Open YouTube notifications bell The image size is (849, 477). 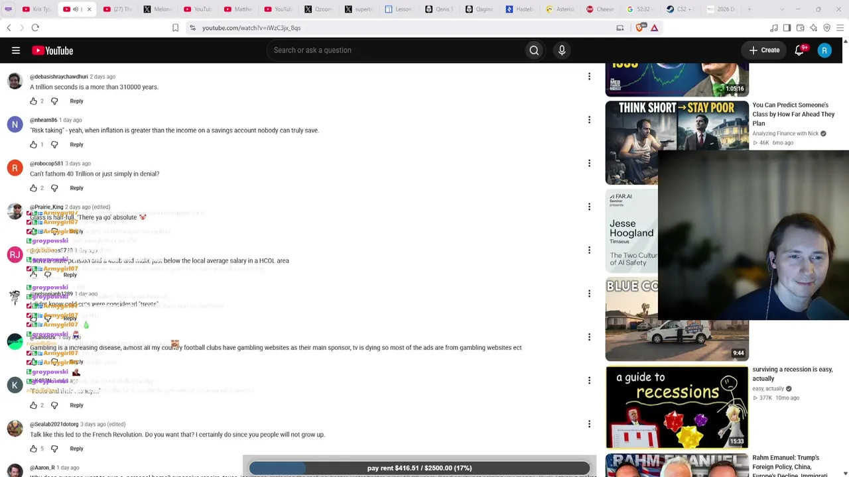pyautogui.click(x=799, y=50)
